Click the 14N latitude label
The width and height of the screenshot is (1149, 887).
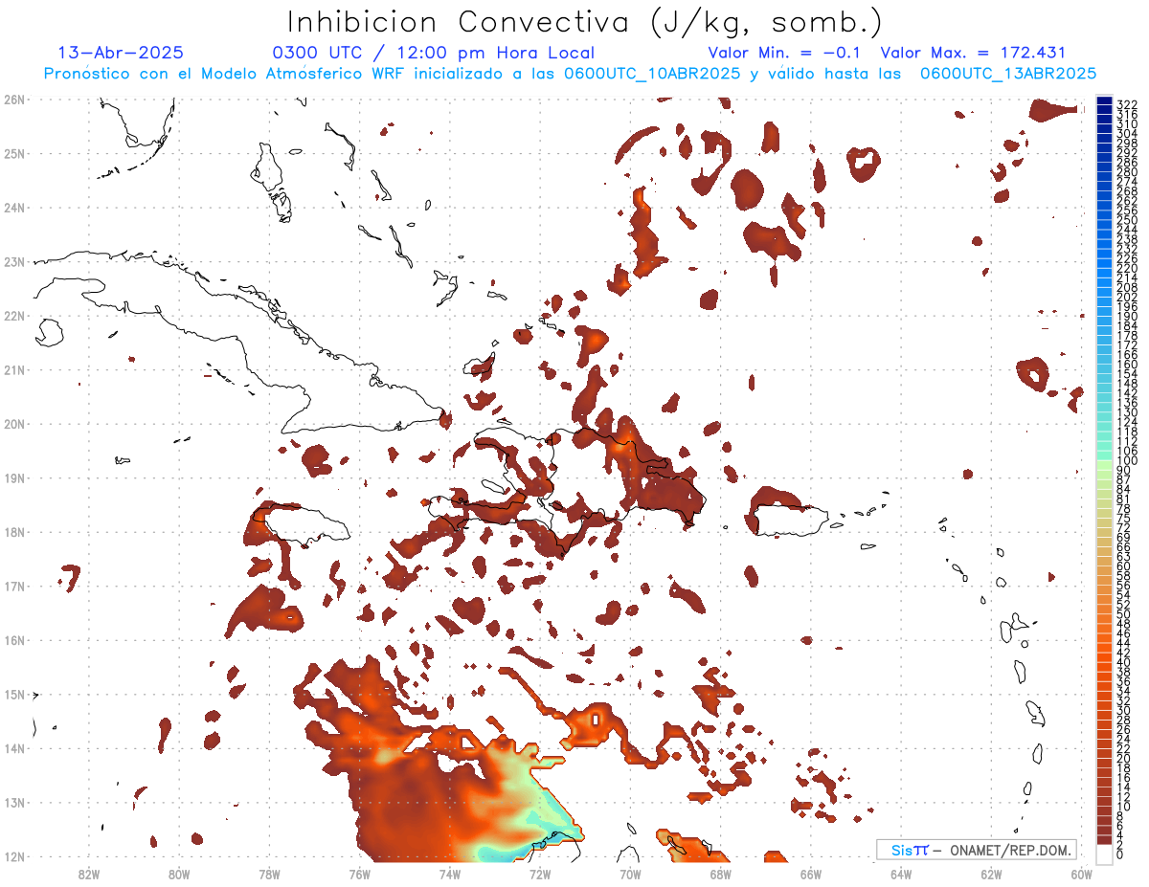[14, 748]
